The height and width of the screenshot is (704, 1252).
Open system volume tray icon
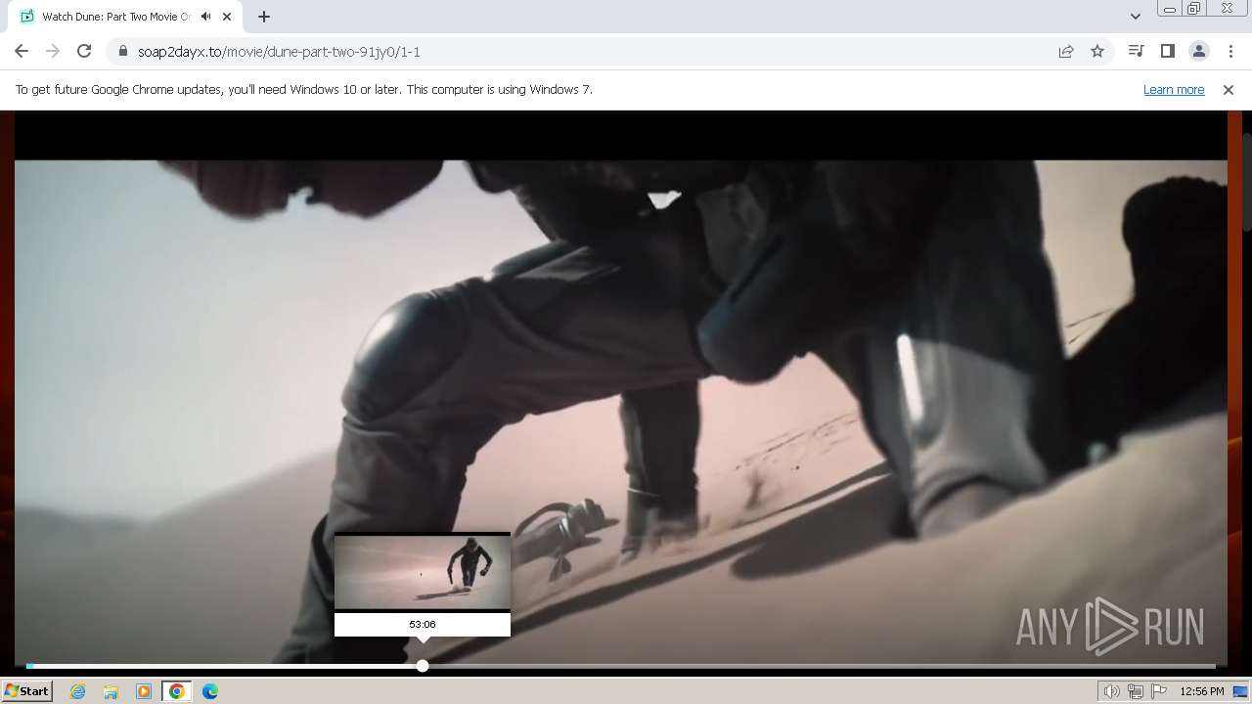coord(1112,691)
